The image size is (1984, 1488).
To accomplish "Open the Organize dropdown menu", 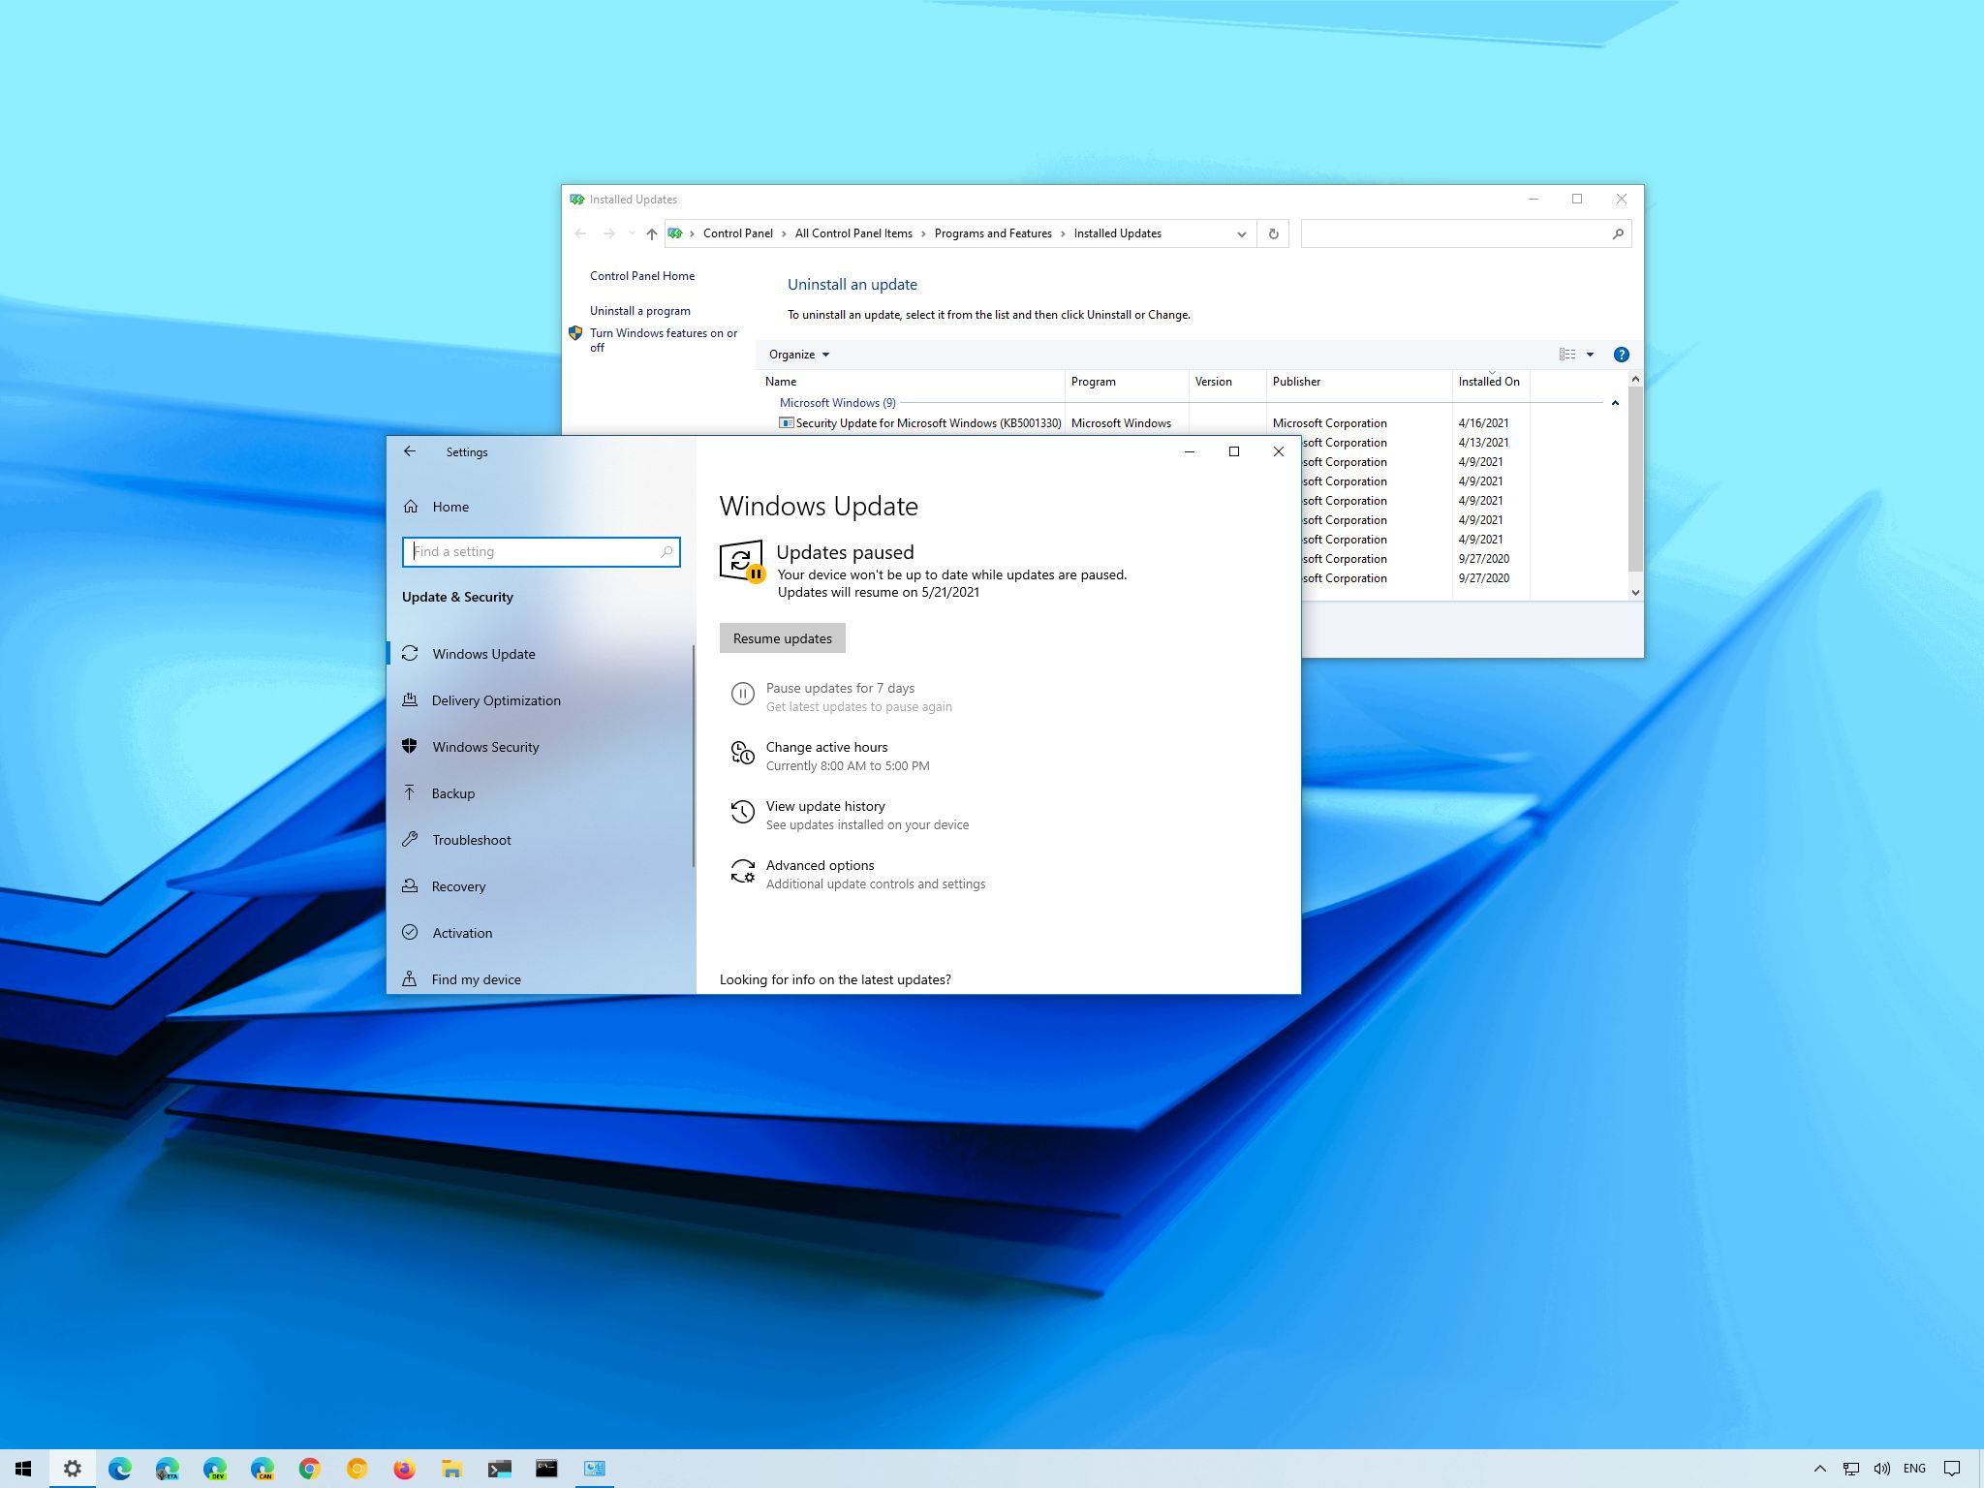I will pos(798,354).
